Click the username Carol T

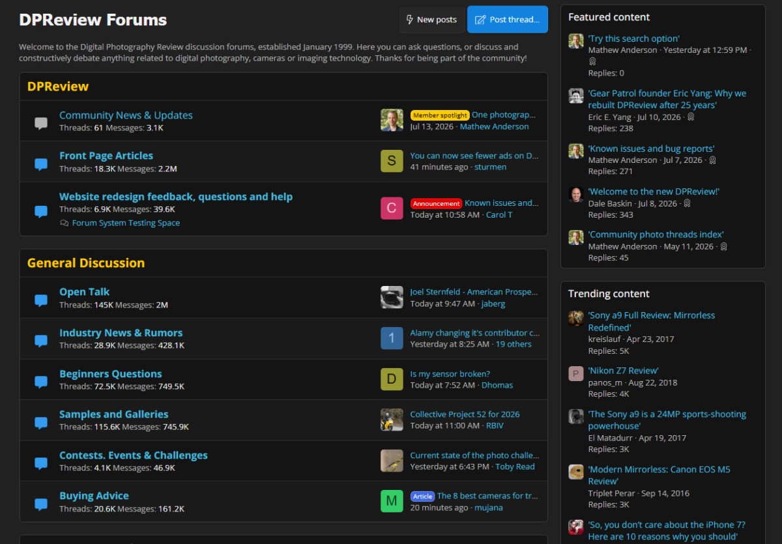[499, 214]
